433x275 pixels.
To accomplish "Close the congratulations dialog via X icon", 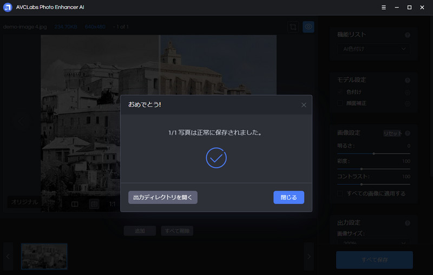I will pos(304,105).
